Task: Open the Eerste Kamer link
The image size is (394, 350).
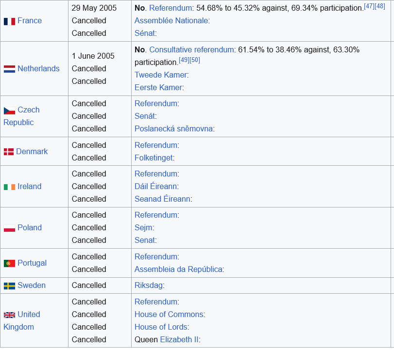Action: pyautogui.click(x=158, y=87)
